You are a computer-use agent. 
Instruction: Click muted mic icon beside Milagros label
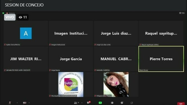[95, 96]
